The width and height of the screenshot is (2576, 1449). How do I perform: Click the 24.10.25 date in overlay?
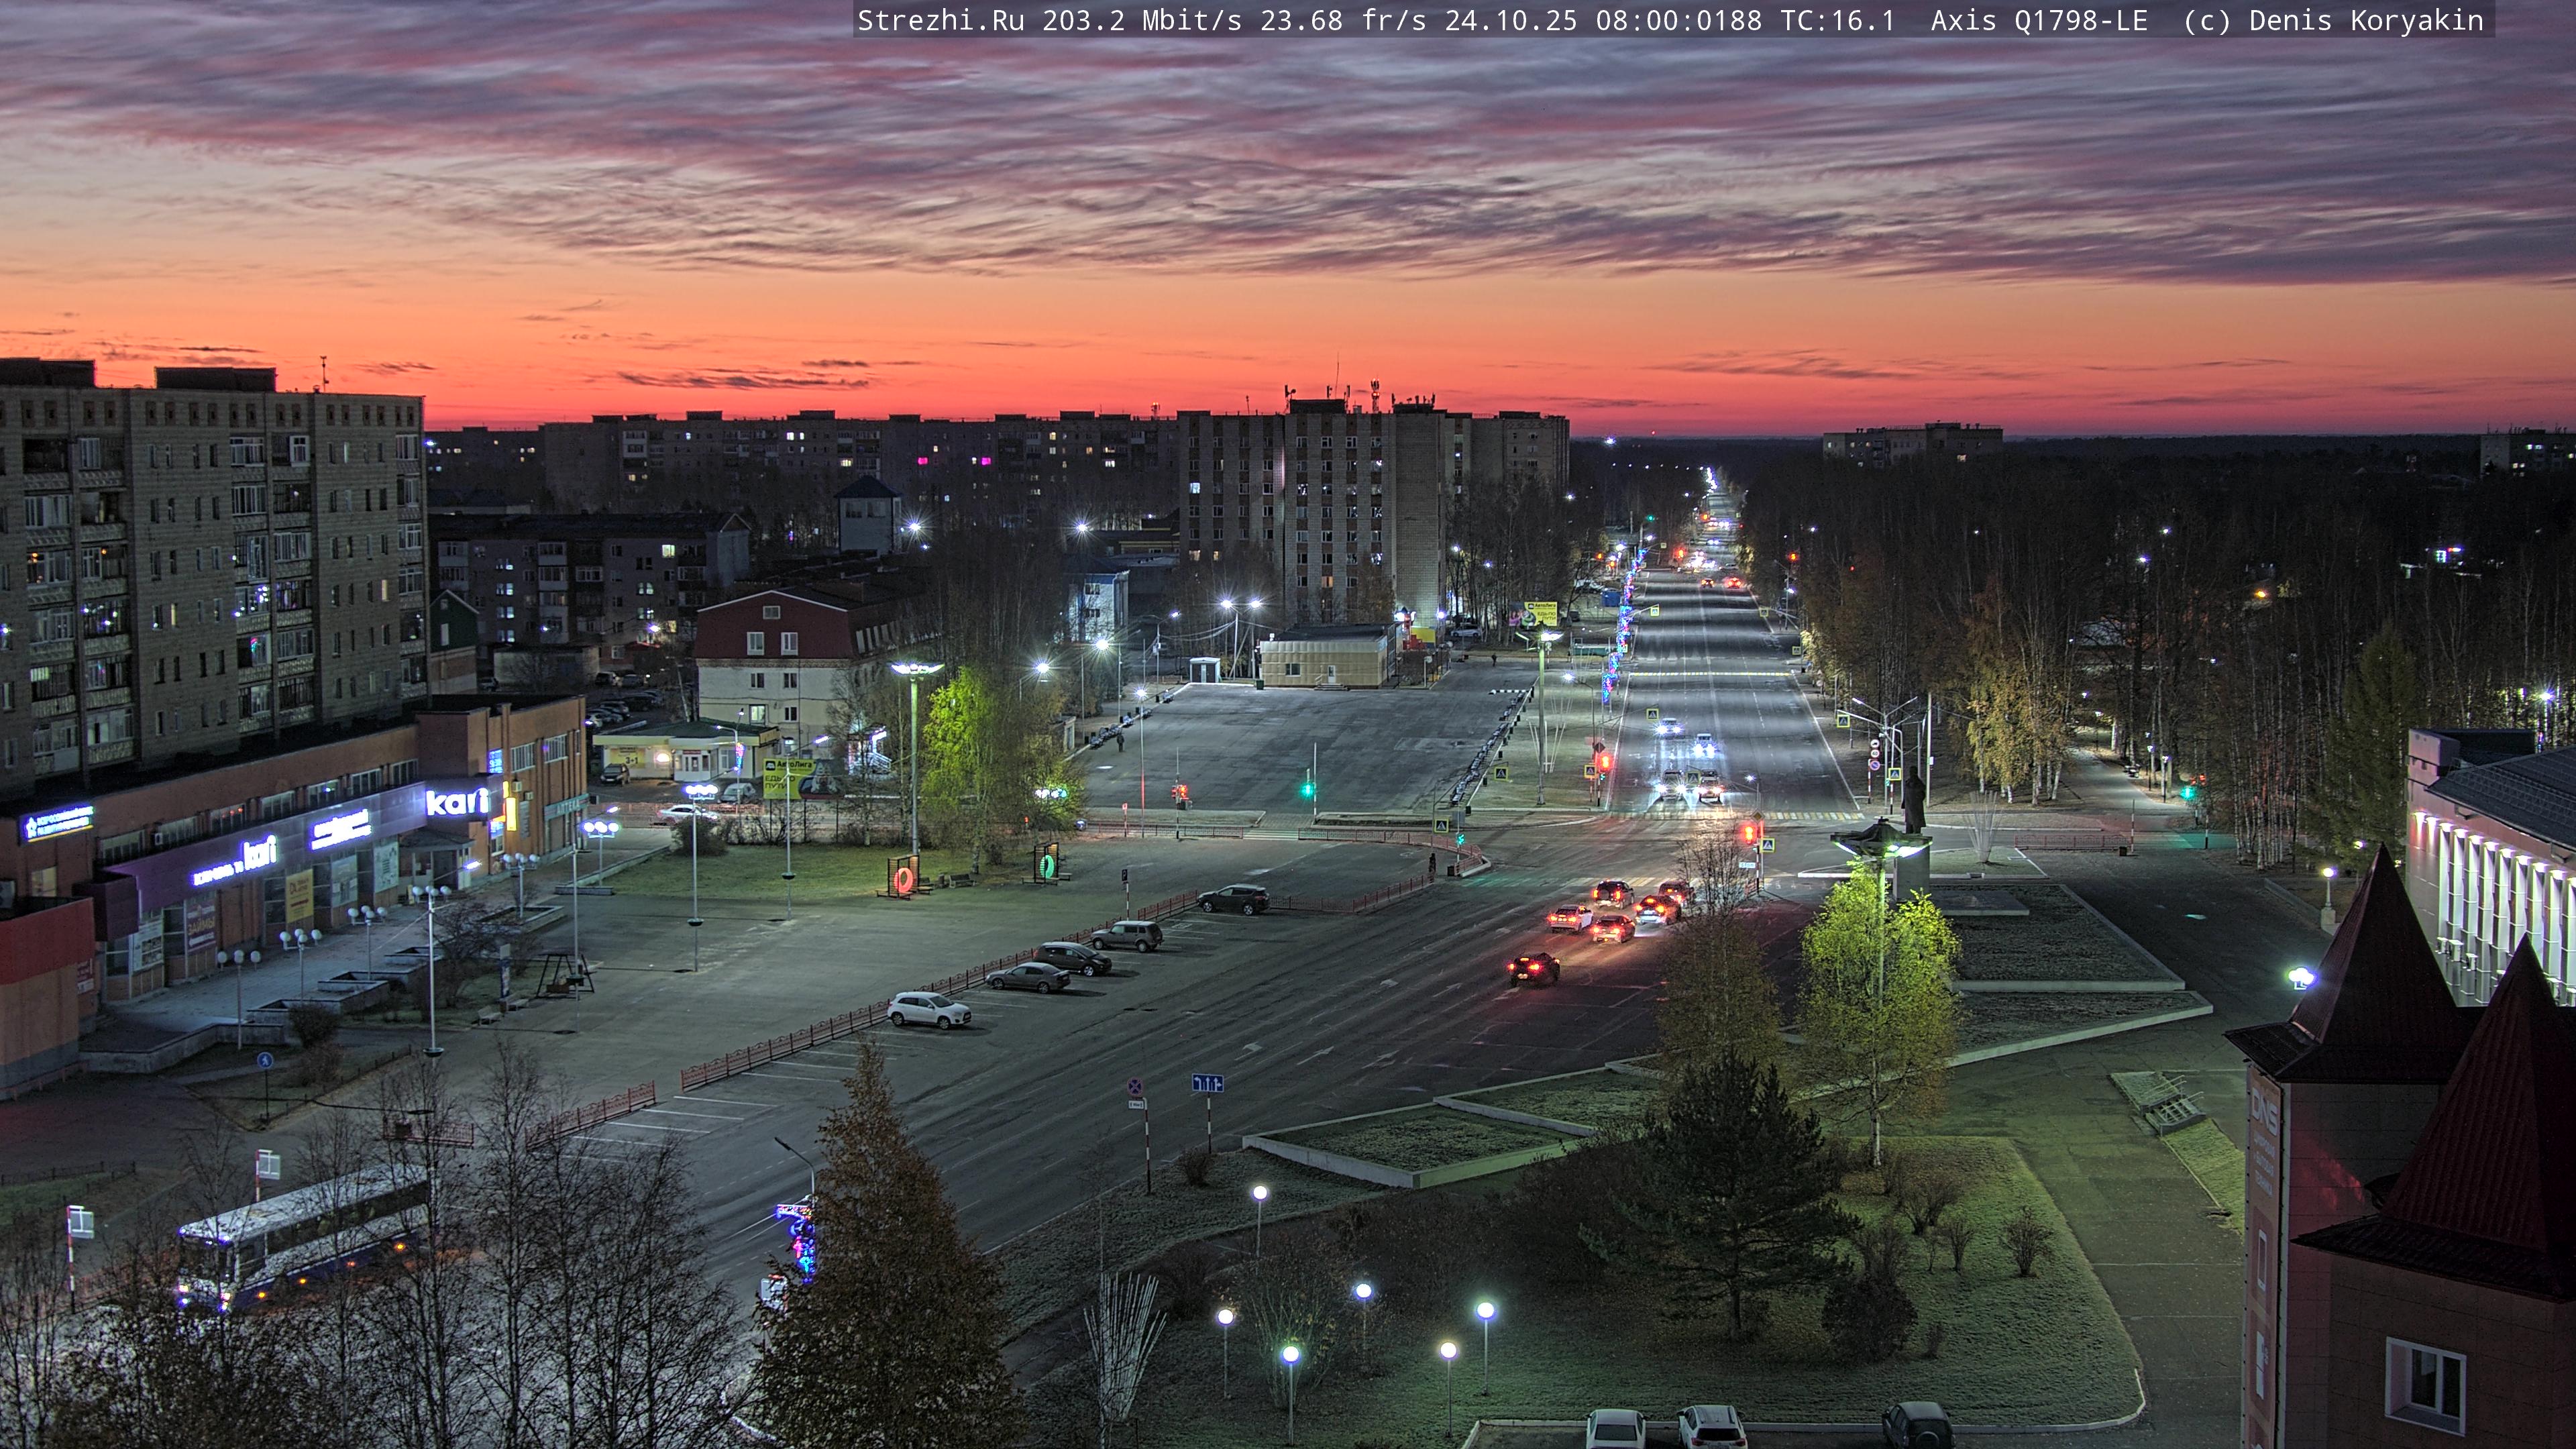click(x=1510, y=20)
